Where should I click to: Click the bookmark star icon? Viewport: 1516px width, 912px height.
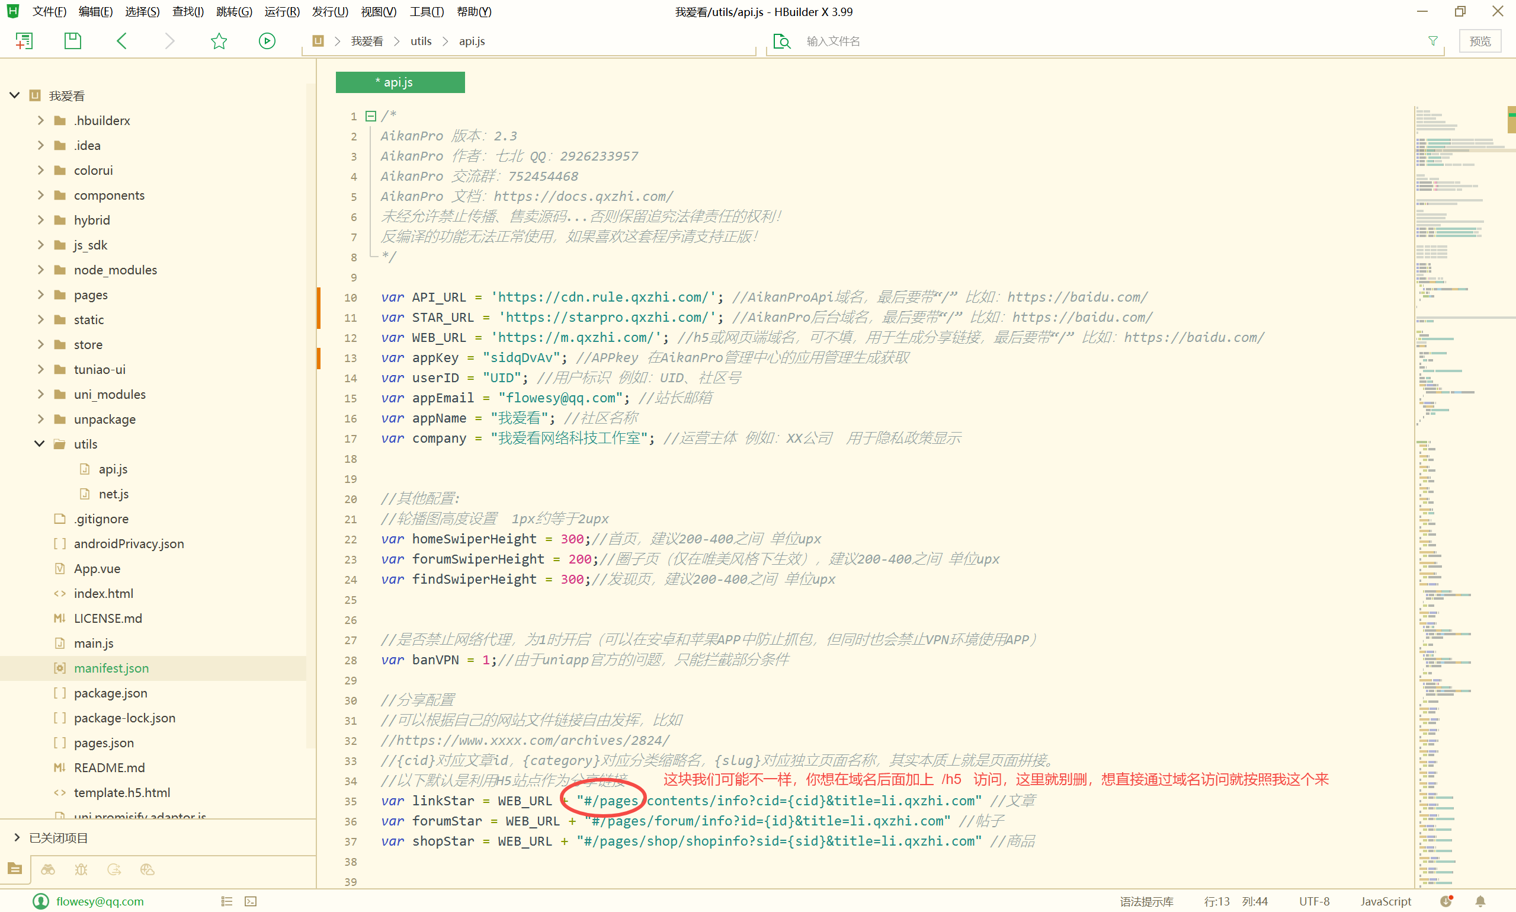coord(219,41)
